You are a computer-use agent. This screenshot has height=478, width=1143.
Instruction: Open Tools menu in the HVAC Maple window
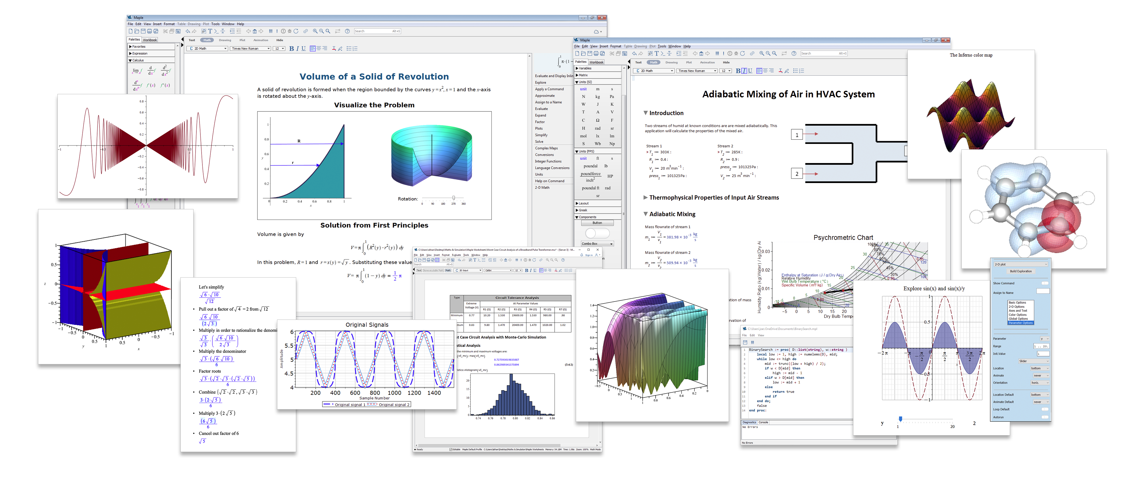(662, 47)
